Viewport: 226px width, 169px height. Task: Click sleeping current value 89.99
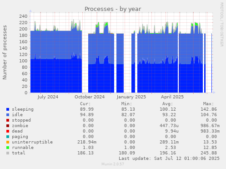click(87, 109)
